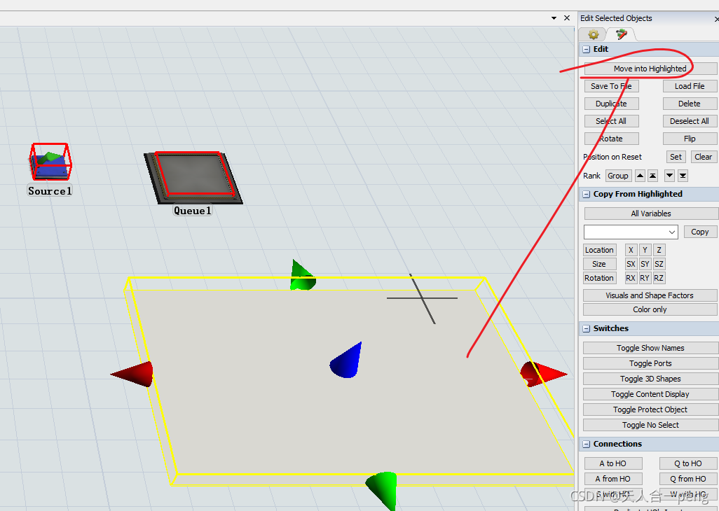
Task: Copy Visuals and Shape Factors
Action: [650, 295]
